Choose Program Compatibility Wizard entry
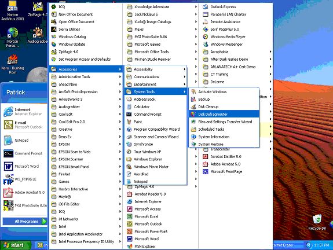 (155, 129)
